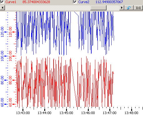Image resolution: width=143 pixels, height=115 pixels.
Task: Click the 13:43:00 time axis marker
Action: click(x=23, y=110)
